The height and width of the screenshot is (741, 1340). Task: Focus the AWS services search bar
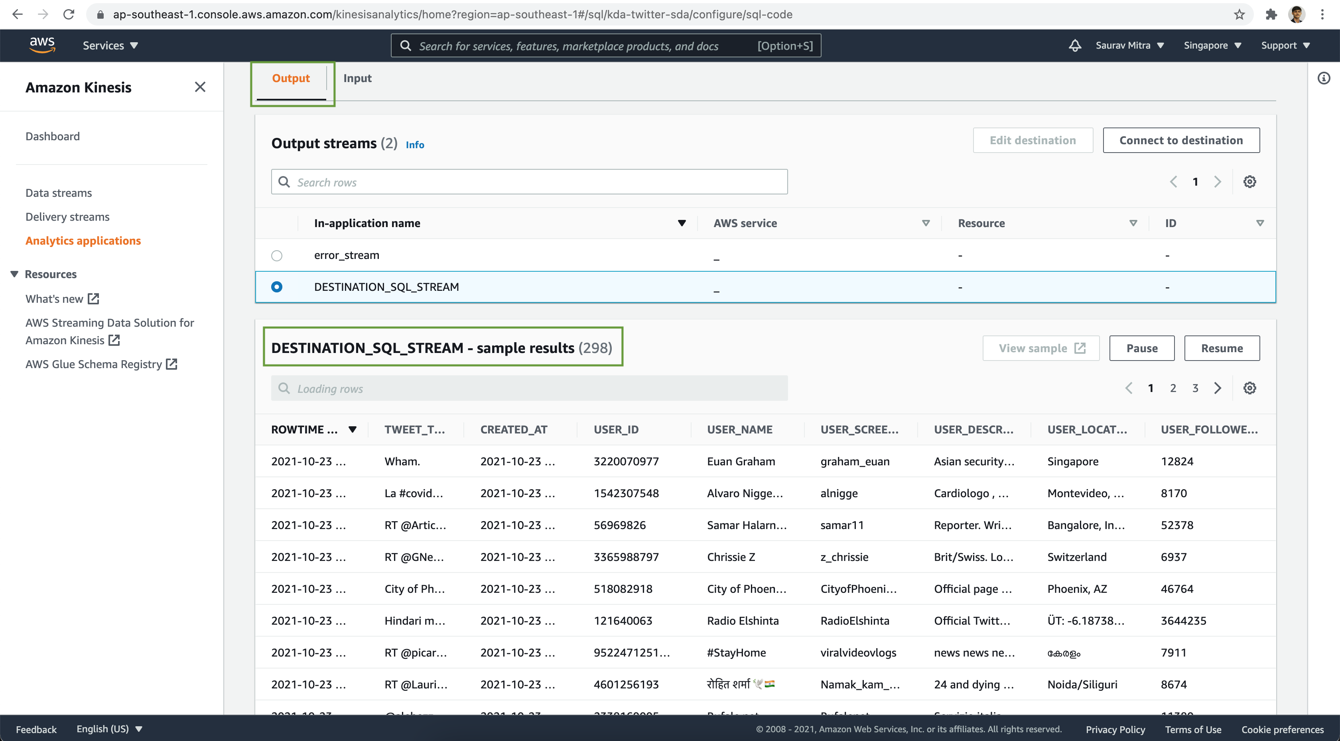click(x=605, y=46)
